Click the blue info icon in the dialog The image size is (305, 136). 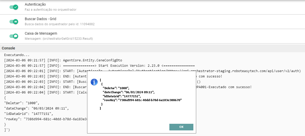[x=95, y=82]
